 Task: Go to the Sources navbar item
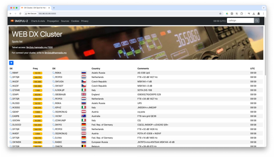tap(65, 21)
